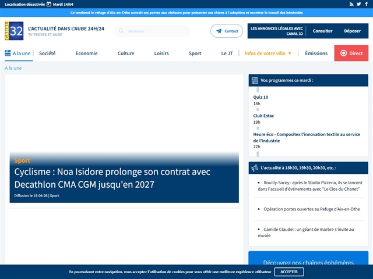Accept cookies with the ACCEPTER button
Screen dimensions: 373x279
(289, 271)
